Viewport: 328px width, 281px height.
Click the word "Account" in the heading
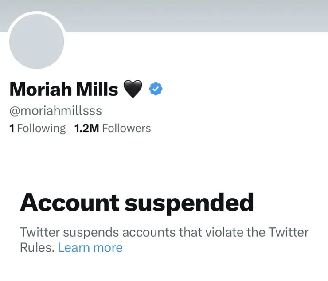point(70,203)
